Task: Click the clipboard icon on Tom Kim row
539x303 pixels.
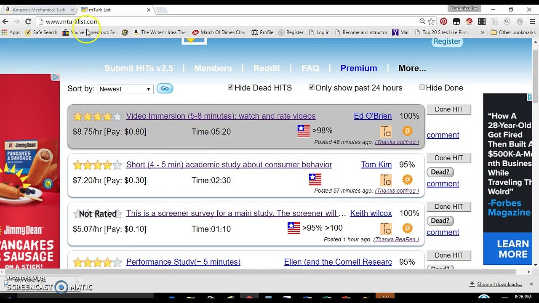Action: [386, 181]
